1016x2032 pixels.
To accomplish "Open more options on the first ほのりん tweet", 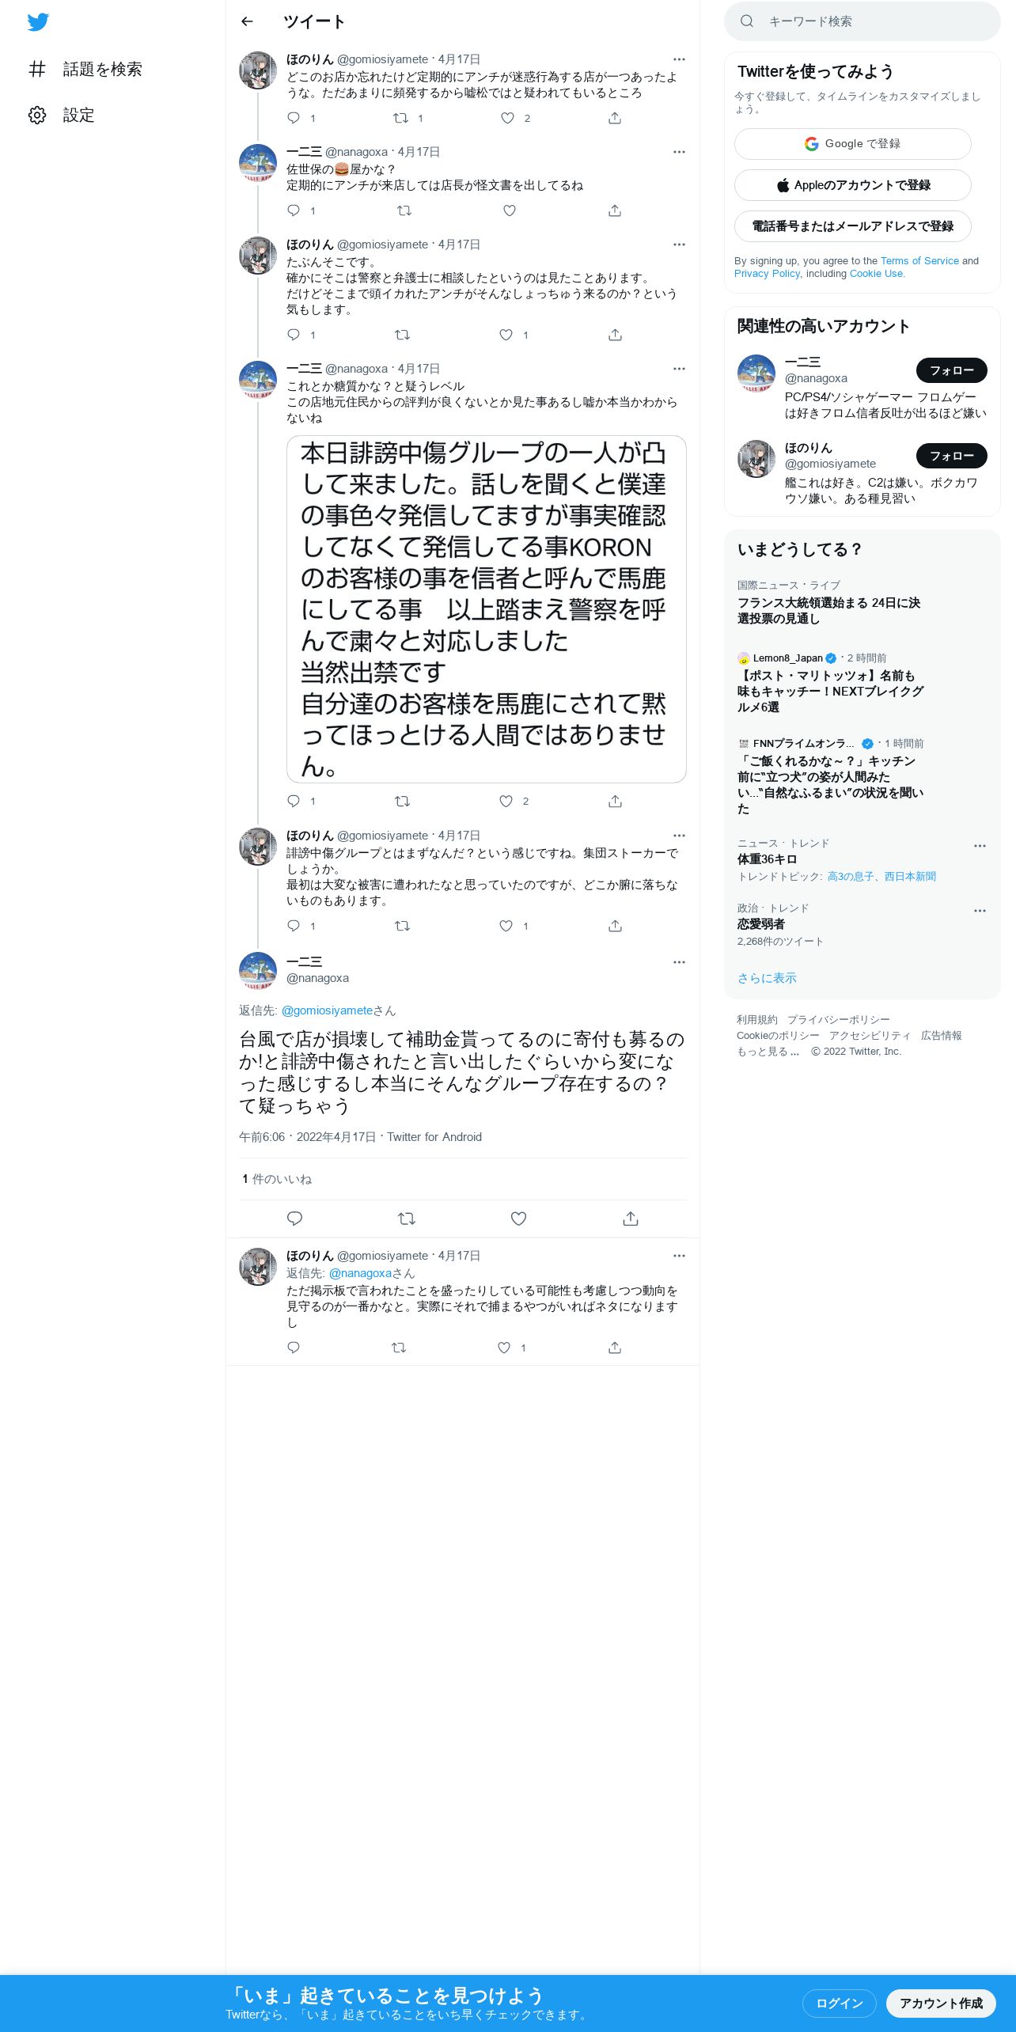I will [x=679, y=59].
